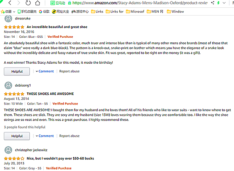Expand Comment on dinosnake's review
Viewport: 234px width, 171px height.
46,72
